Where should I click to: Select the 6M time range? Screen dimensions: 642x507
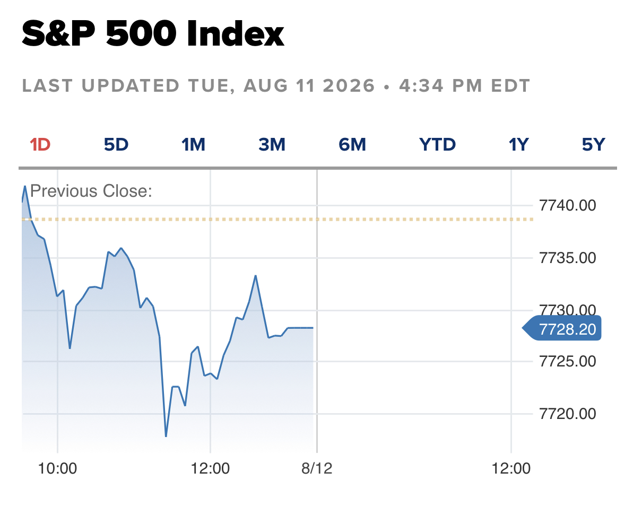(352, 144)
